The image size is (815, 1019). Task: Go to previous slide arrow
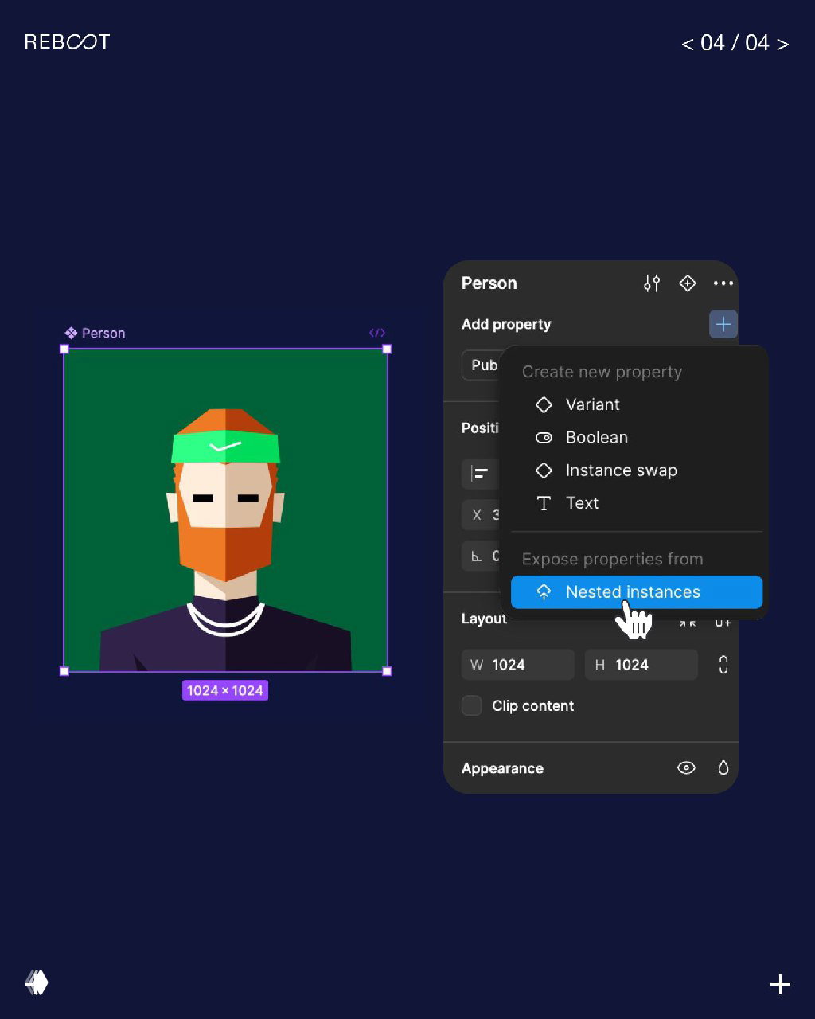688,44
